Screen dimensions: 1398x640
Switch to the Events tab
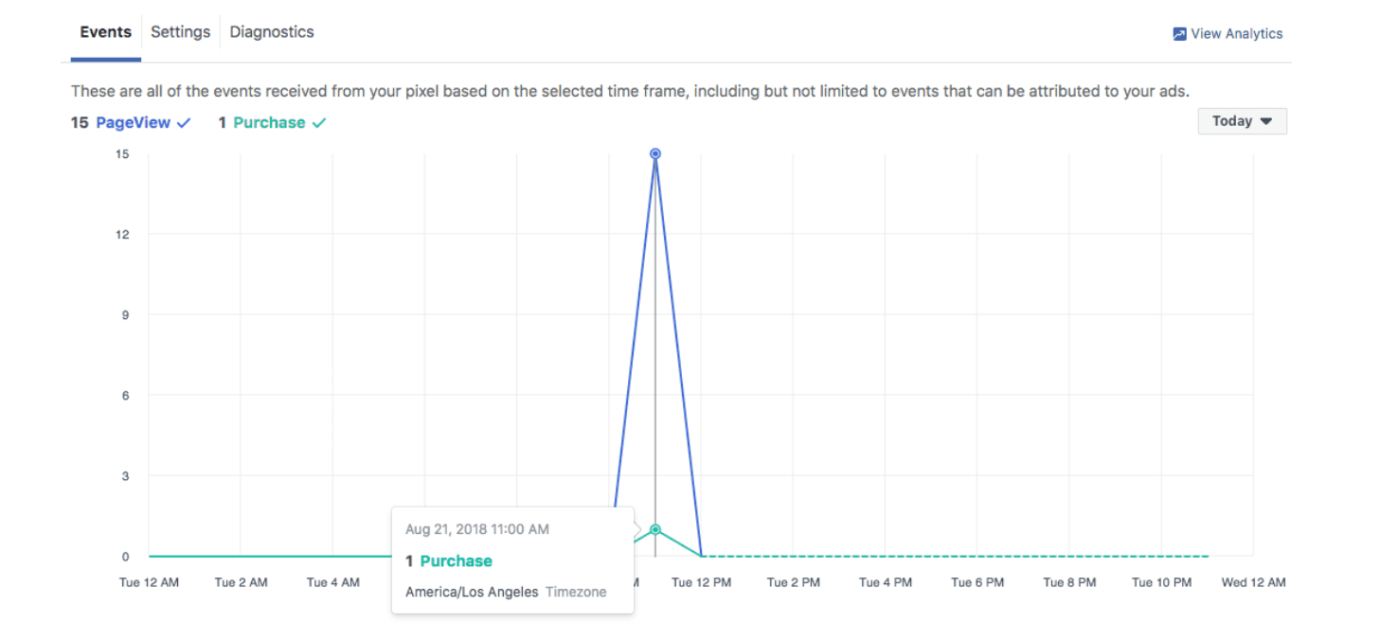pos(105,32)
